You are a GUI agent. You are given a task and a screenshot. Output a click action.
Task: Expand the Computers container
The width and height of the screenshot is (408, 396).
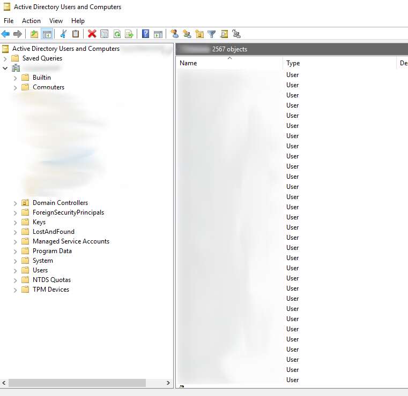coord(15,88)
